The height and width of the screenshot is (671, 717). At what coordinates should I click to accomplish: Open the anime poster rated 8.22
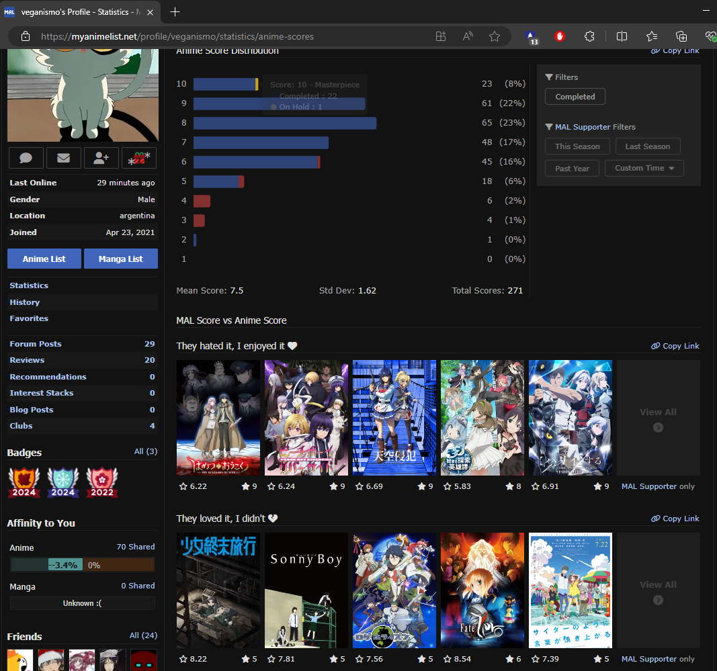218,590
